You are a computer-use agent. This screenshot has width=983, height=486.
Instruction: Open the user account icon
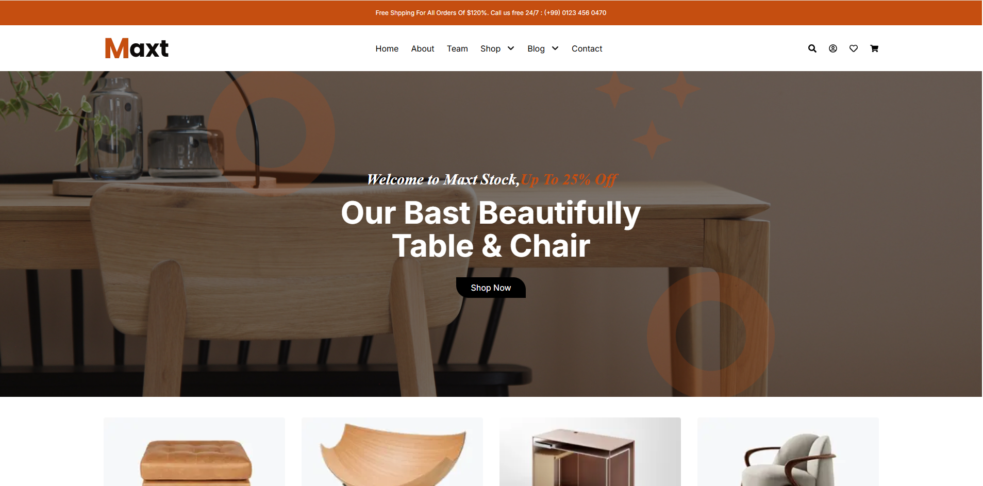click(x=833, y=48)
